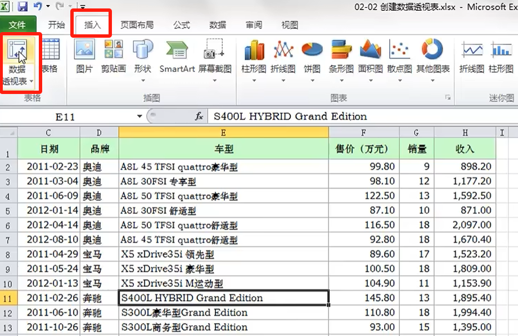Click the Excel application icon in title bar
The width and height of the screenshot is (518, 336).
(x=4, y=6)
